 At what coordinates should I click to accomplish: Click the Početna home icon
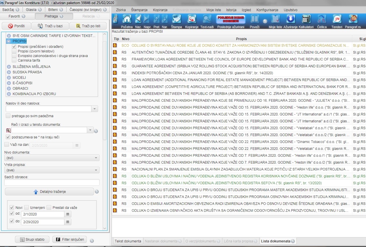tap(127, 19)
